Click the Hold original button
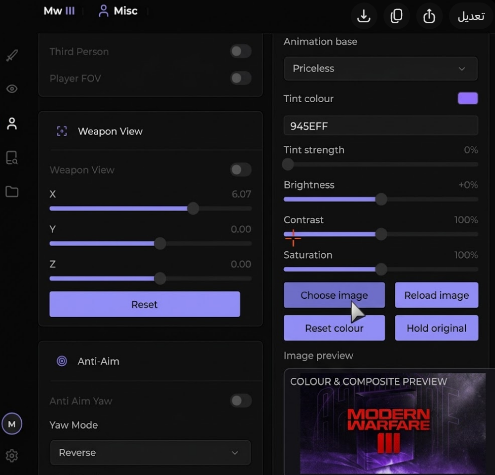This screenshot has height=475, width=495. (436, 328)
